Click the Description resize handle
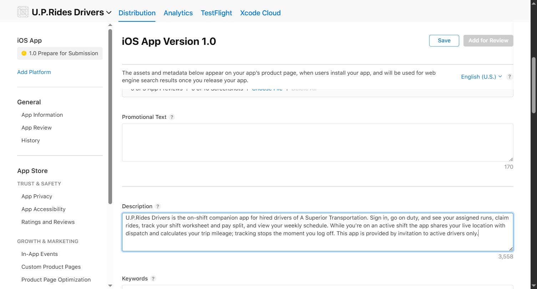The image size is (537, 289). click(511, 249)
